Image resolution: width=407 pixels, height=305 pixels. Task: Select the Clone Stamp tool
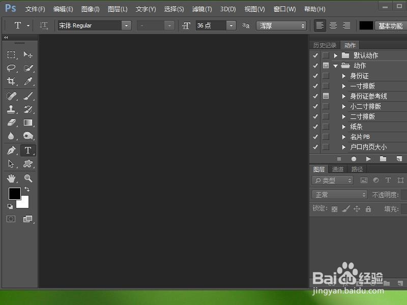pos(11,109)
